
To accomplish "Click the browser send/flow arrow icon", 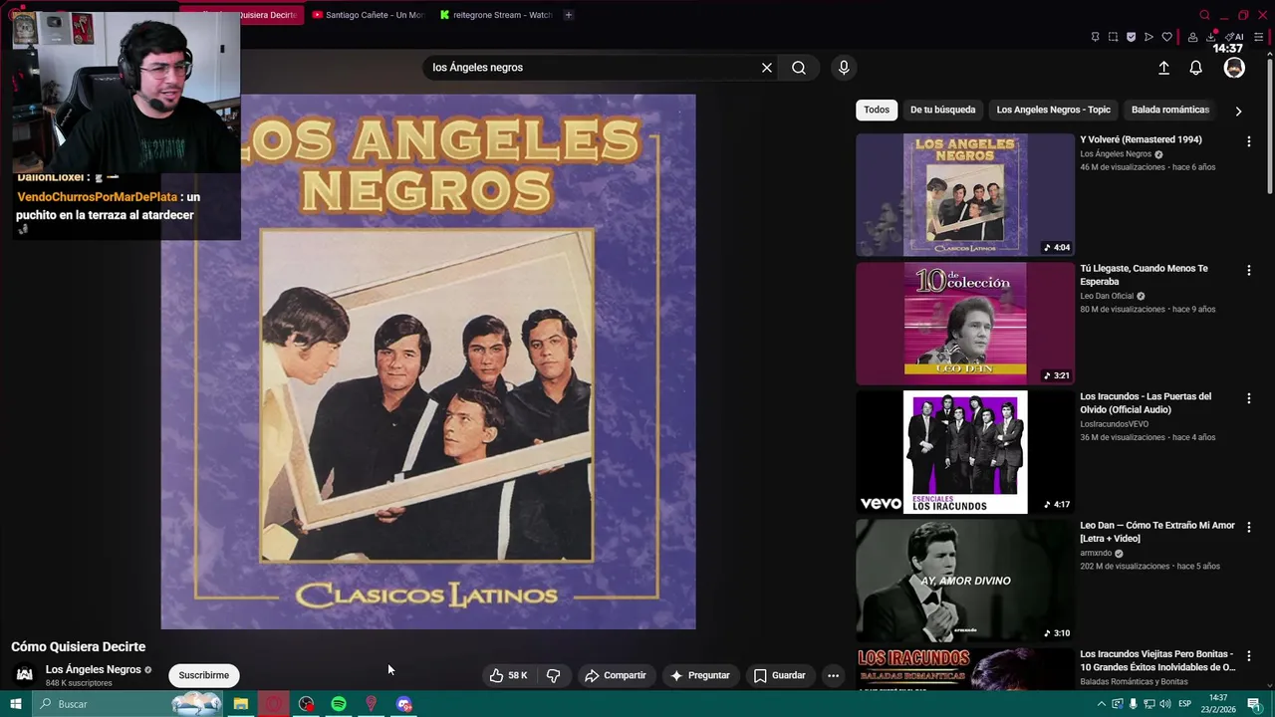I will [1148, 37].
